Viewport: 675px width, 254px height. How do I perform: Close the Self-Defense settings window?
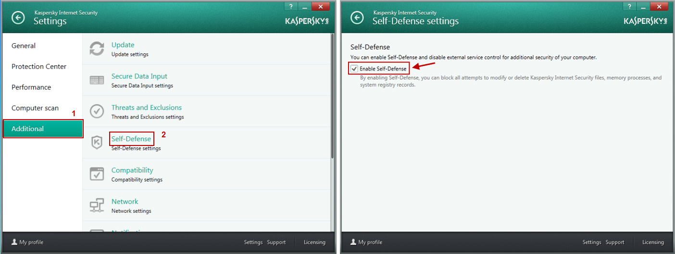point(659,6)
